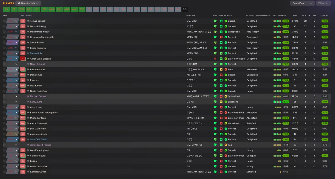This screenshot has height=179, width=335.
Task: Click the Int badge beside Jarrod Bowen
Action: tap(23, 42)
